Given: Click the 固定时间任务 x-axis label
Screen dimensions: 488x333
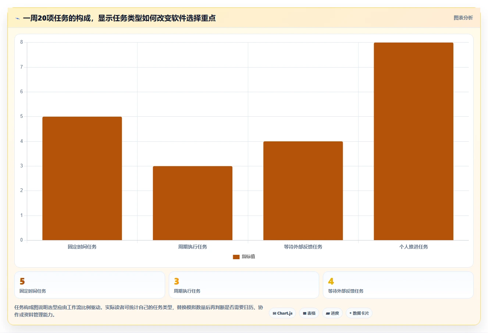Looking at the screenshot, I should coord(82,247).
